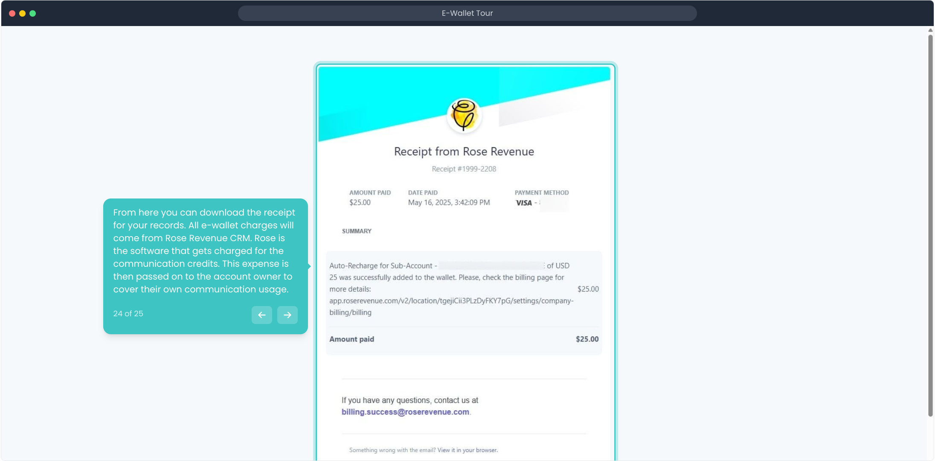
Task: Click the $25.00 line item amount
Action: point(588,289)
